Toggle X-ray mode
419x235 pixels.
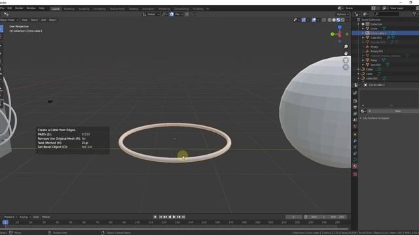324,20
